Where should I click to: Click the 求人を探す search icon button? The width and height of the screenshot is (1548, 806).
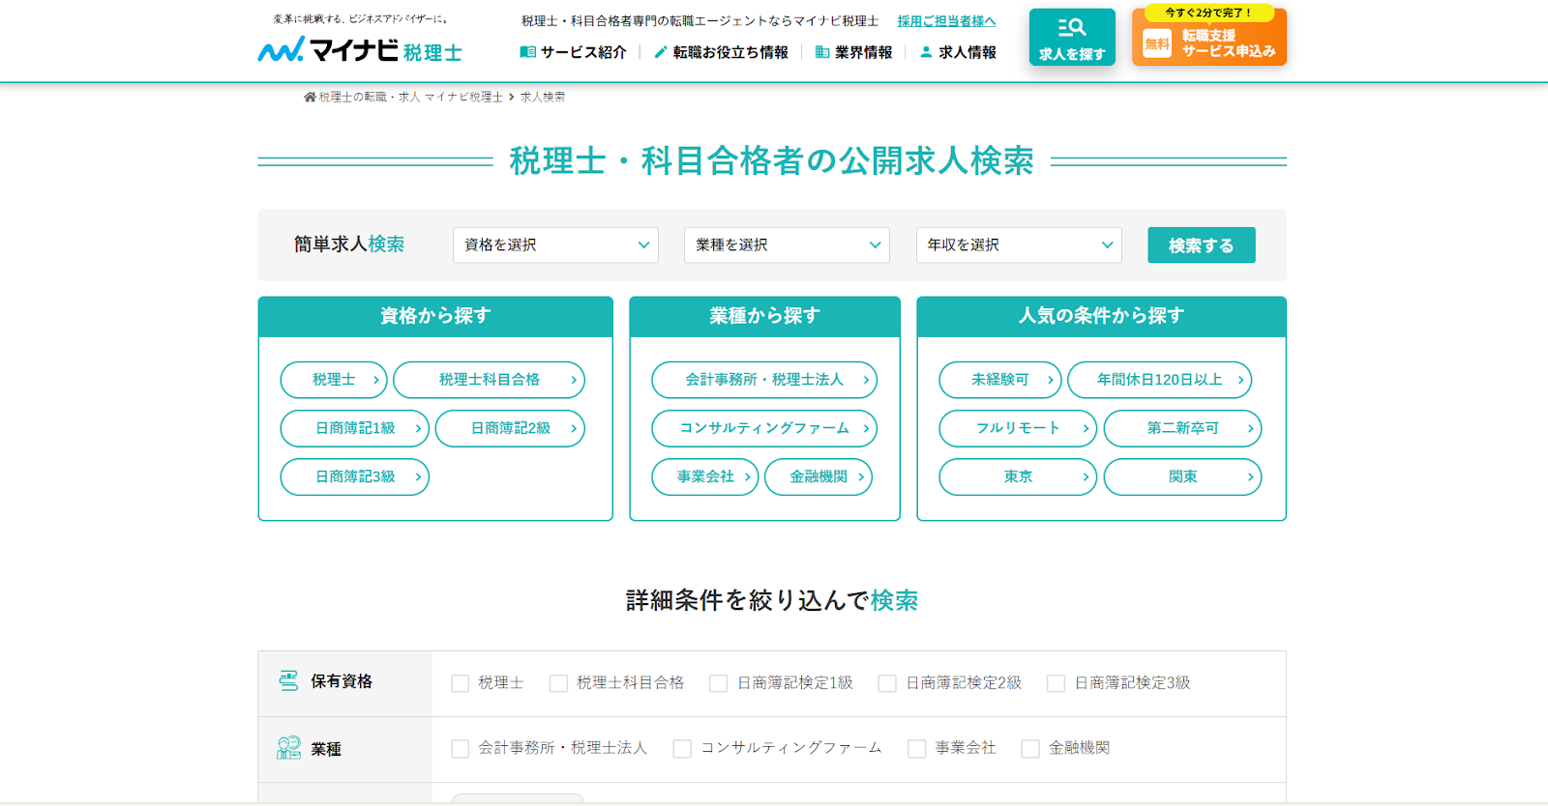[x=1072, y=37]
